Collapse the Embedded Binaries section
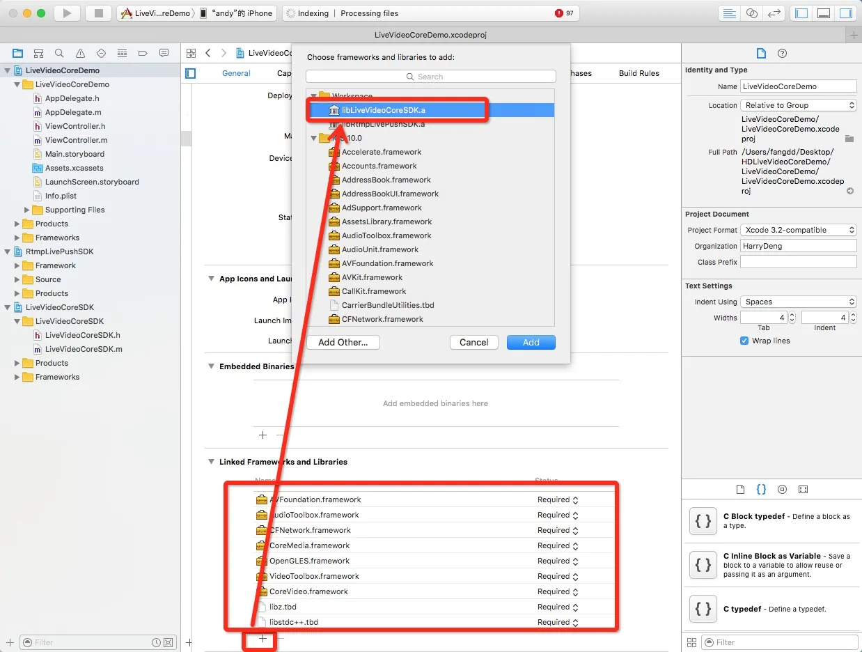This screenshot has height=652, width=862. click(212, 366)
